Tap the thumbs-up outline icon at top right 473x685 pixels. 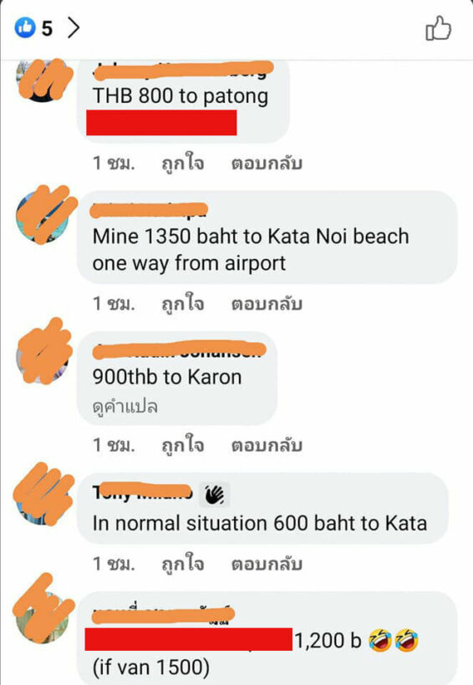point(439,28)
